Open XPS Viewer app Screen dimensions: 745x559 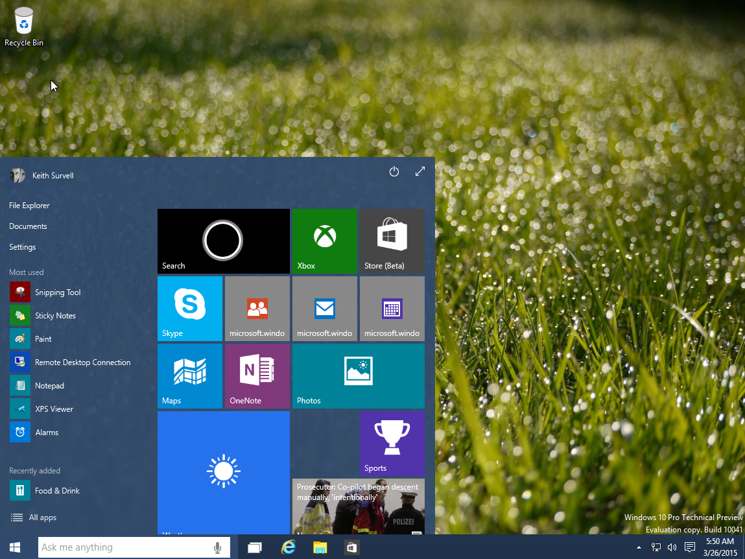click(41, 409)
